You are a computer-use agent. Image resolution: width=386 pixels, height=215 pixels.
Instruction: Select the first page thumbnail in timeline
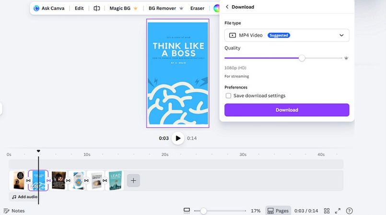[19, 181]
